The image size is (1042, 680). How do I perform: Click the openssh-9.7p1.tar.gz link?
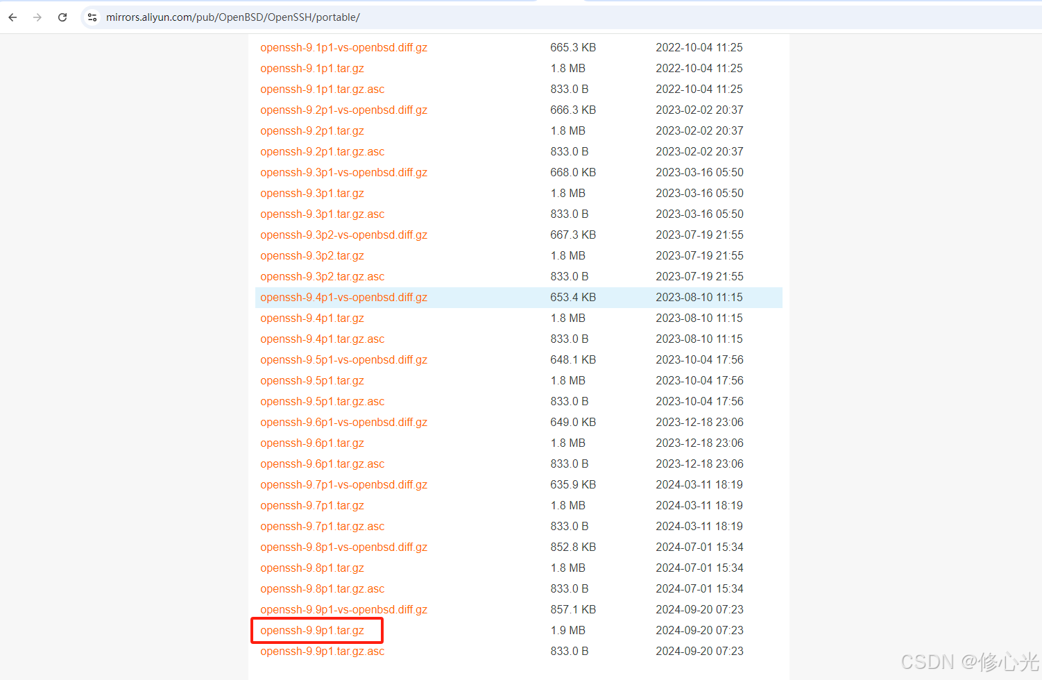point(312,505)
